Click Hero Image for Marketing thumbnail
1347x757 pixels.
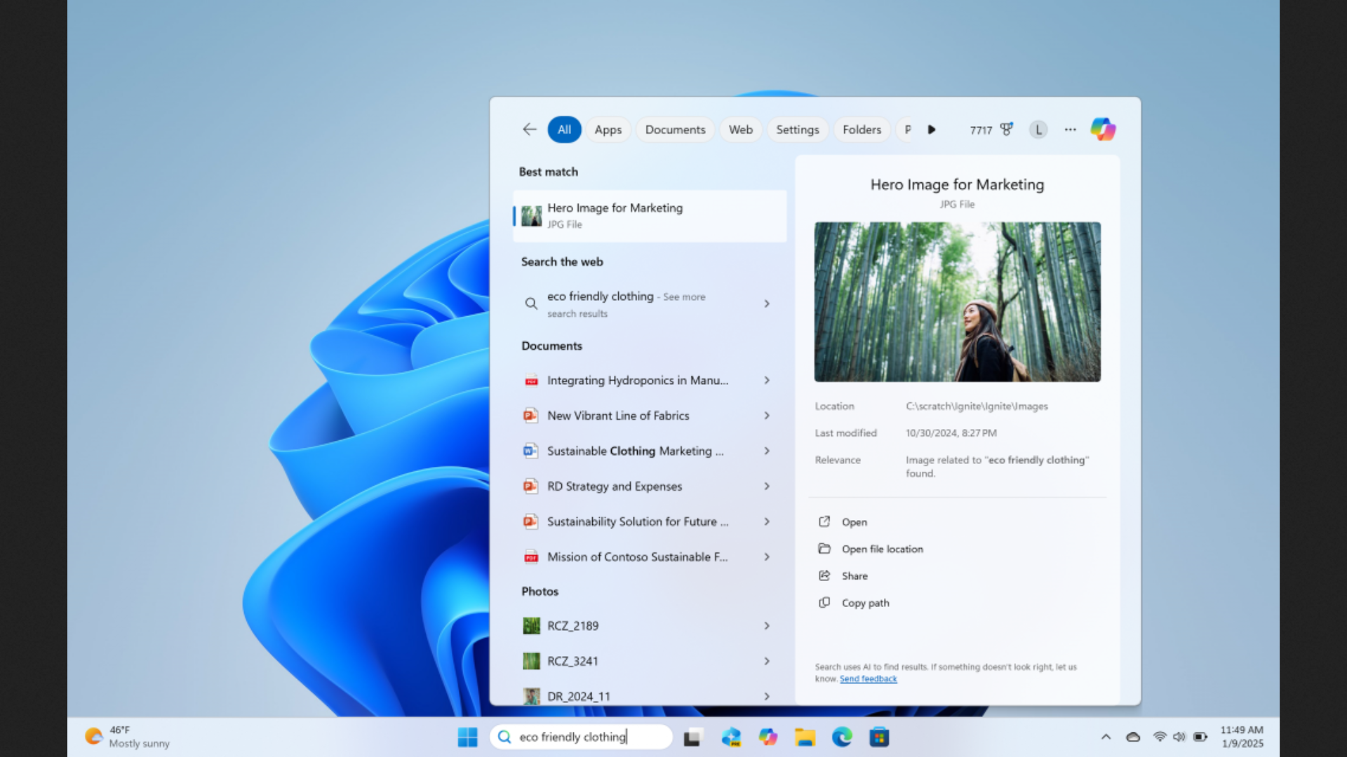pyautogui.click(x=532, y=214)
